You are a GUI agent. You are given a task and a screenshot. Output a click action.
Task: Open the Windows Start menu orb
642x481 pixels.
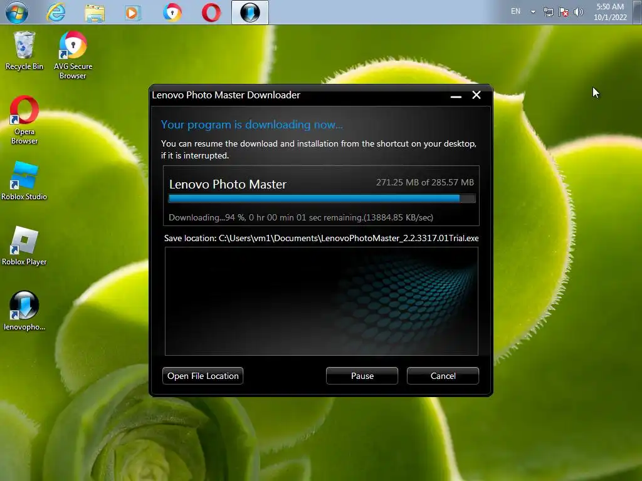point(17,12)
